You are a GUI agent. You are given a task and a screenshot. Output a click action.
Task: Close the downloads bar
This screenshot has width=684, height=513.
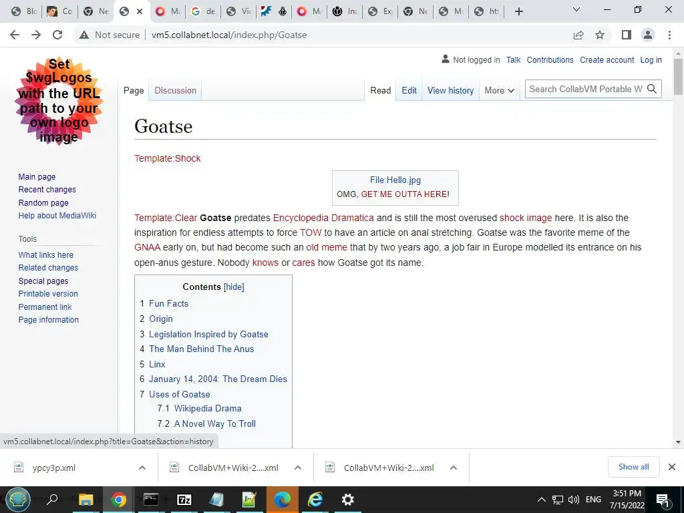coord(672,467)
